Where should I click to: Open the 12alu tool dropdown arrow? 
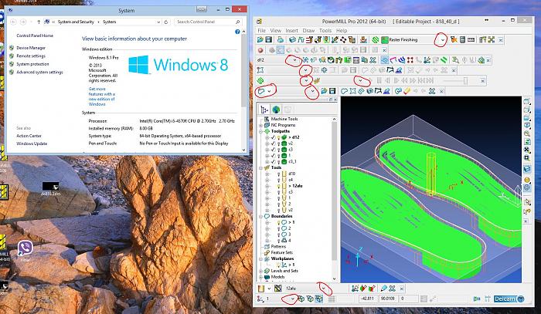[324, 289]
